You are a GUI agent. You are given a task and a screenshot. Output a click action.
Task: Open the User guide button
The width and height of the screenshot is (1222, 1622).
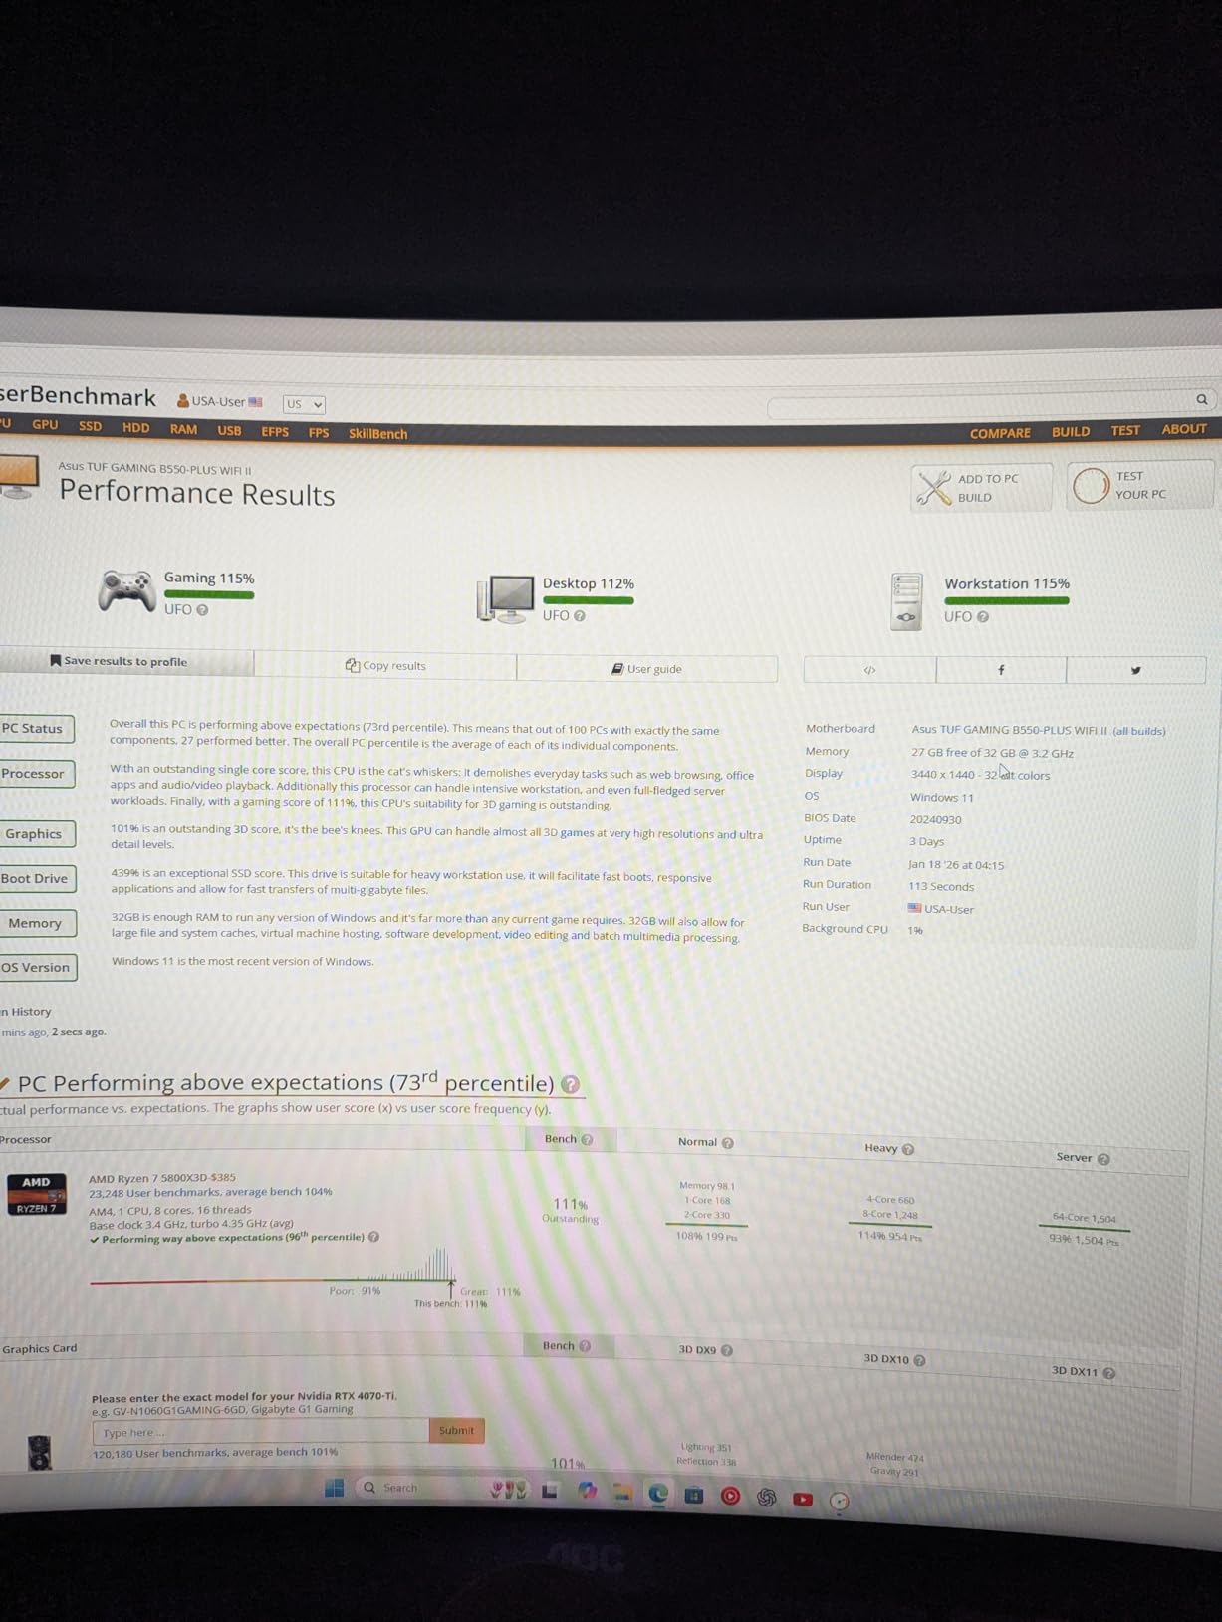[646, 669]
